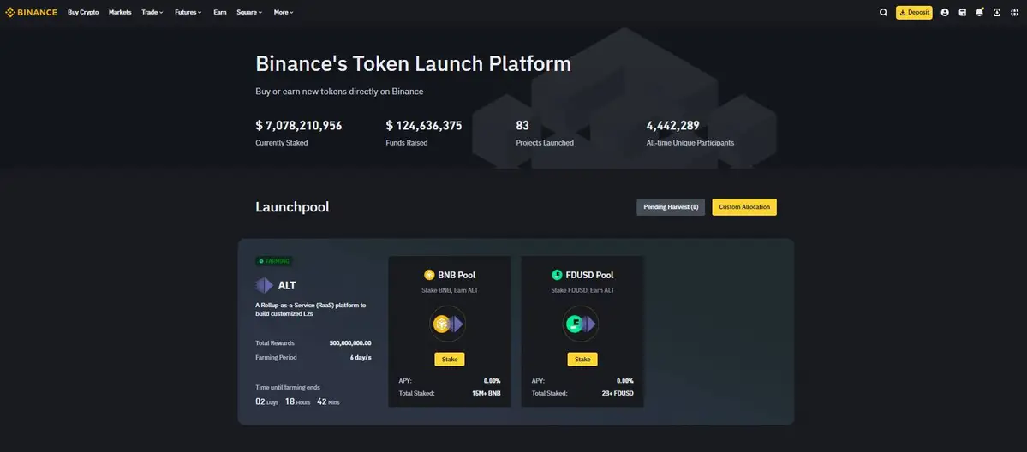Go to Buy Crypto page

83,12
